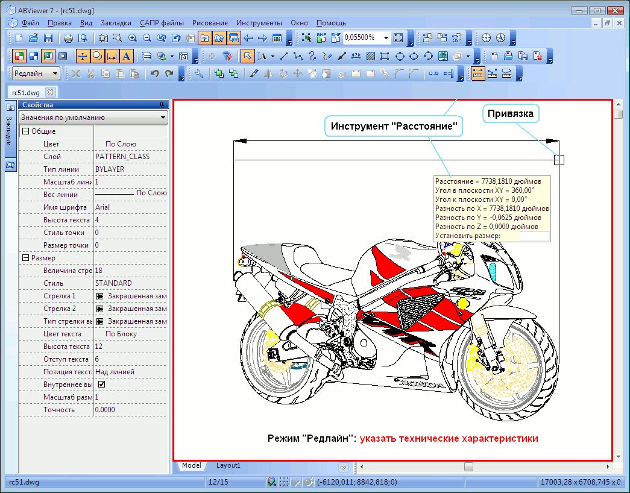
Task: Toggle the 'Внутреннее вы' checkbox
Action: coord(102,384)
